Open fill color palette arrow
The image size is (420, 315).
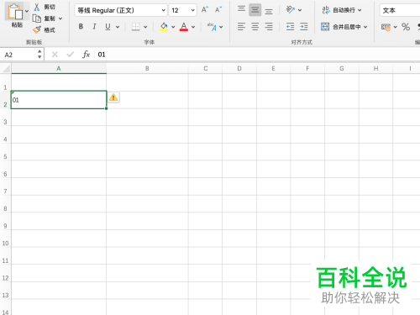tap(173, 27)
